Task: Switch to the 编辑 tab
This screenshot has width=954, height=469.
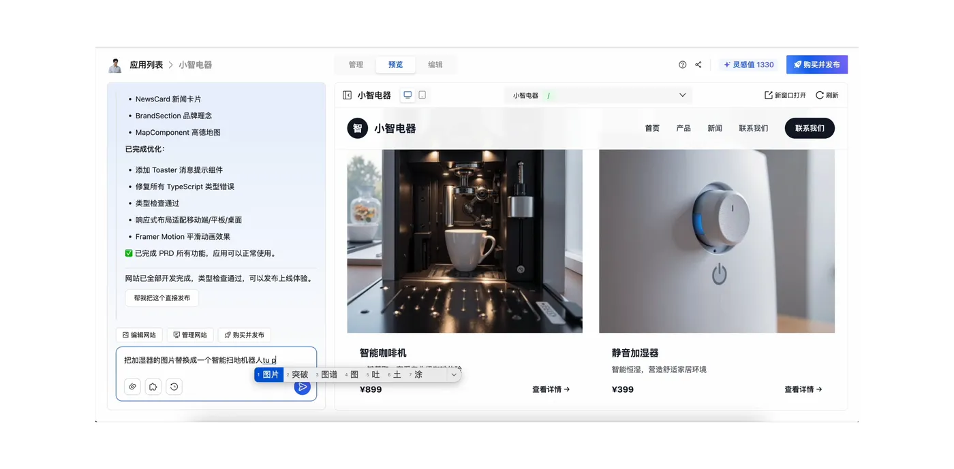Action: [x=435, y=65]
